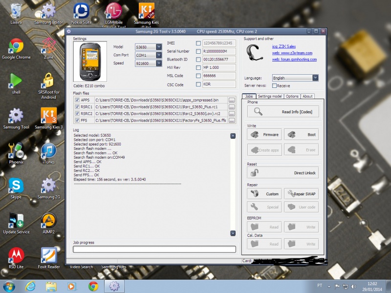Open the Update Service desktop icon
This screenshot has height=293, width=391.
(x=16, y=223)
